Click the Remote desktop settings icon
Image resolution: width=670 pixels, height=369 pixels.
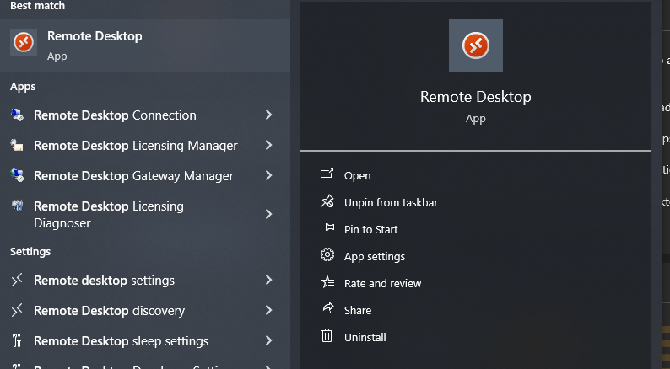tap(17, 281)
